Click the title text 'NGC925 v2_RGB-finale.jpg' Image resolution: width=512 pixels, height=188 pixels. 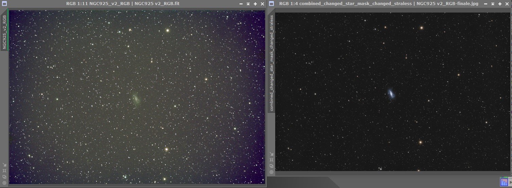pos(447,4)
